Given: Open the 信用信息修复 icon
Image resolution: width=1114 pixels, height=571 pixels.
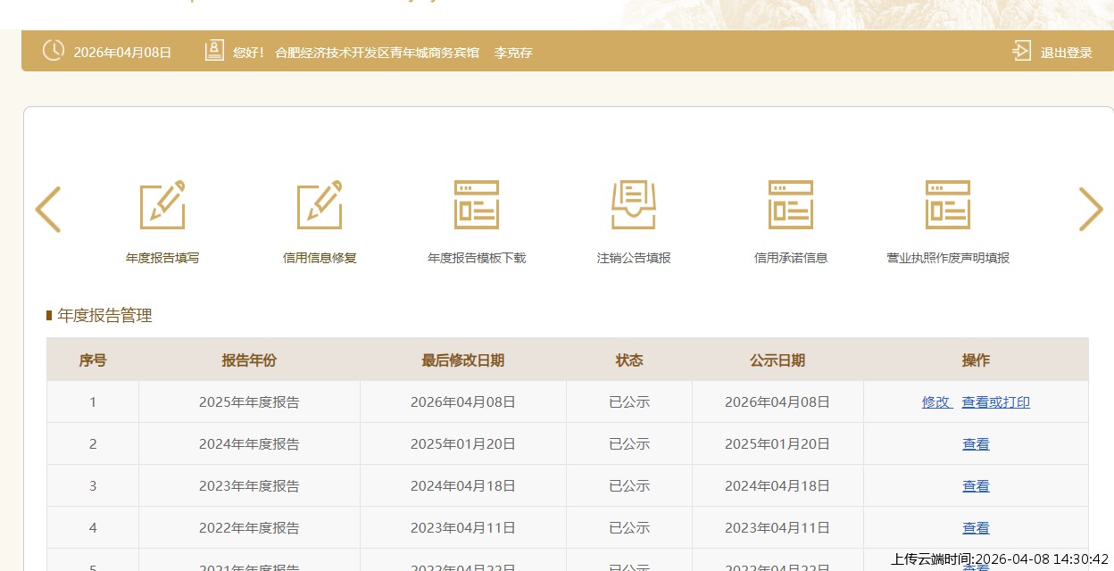Looking at the screenshot, I should (320, 205).
